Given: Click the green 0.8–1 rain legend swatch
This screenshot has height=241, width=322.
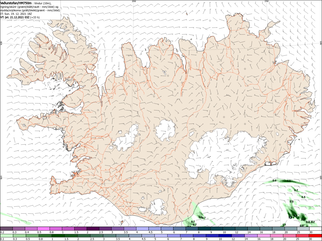Looking at the screenshot, I should (x=45, y=236).
